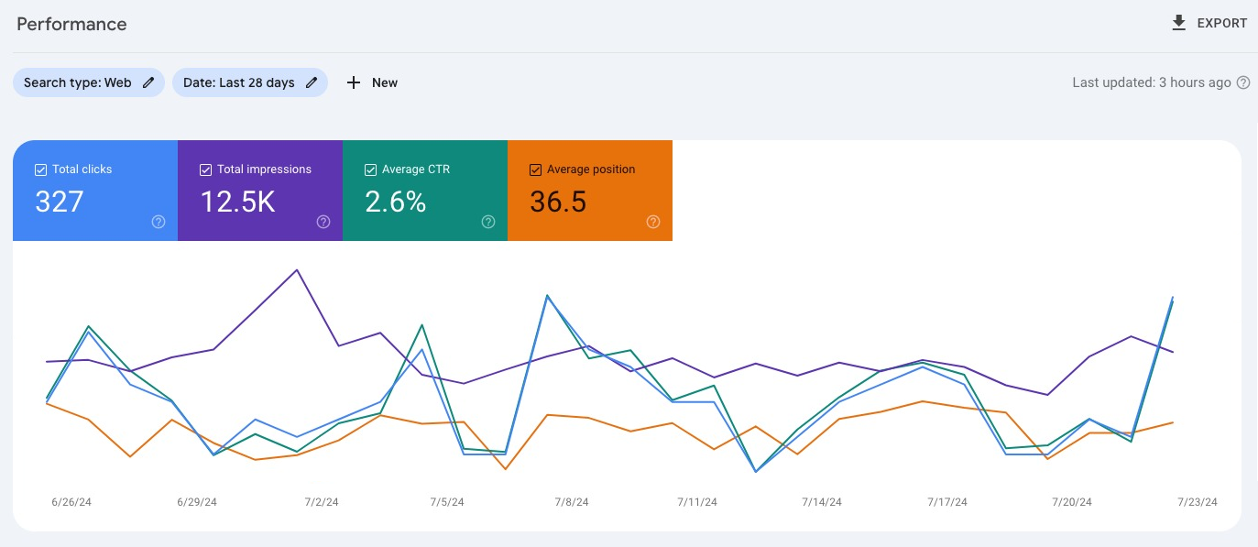Open the Search type: Web filter chip
1258x547 pixels.
point(89,82)
